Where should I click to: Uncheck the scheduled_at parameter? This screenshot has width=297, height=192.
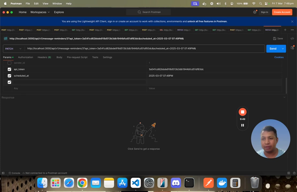tap(9, 76)
